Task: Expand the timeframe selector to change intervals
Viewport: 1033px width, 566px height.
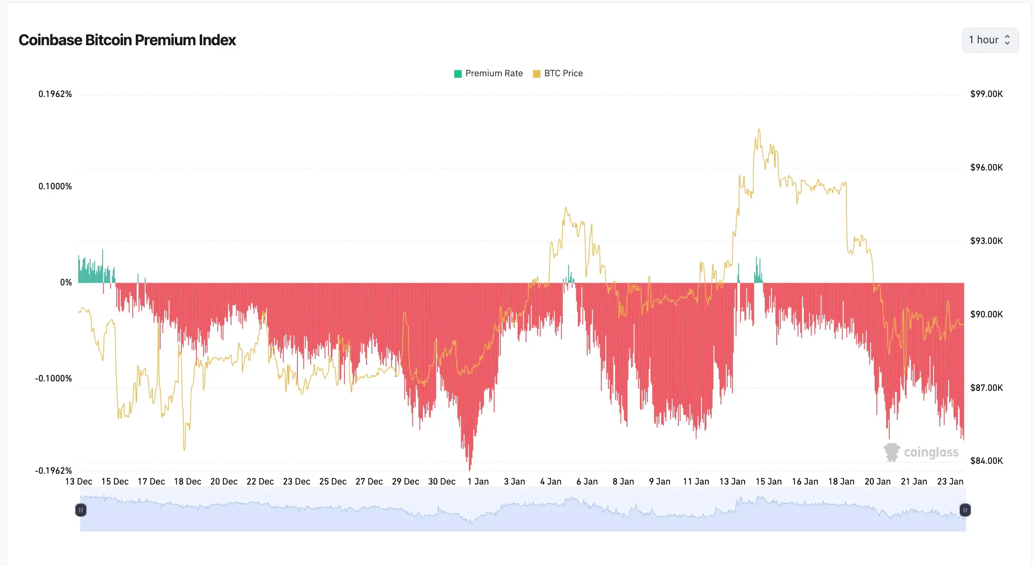Action: pyautogui.click(x=990, y=40)
